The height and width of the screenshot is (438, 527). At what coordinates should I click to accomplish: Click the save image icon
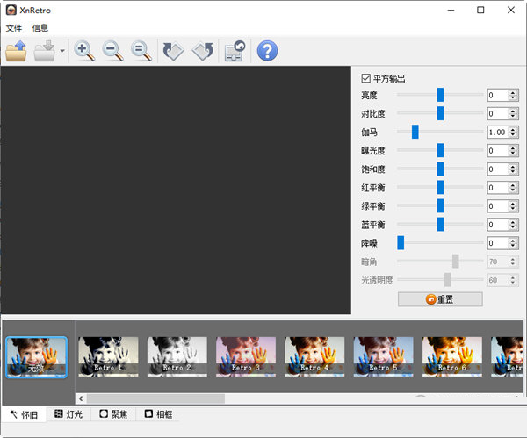pos(45,51)
